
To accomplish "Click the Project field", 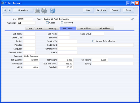I will point(29,41).
